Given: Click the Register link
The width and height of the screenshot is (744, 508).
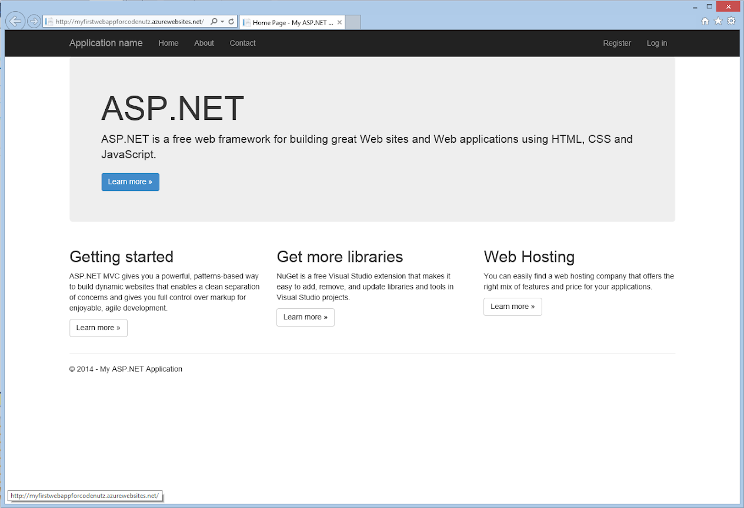Looking at the screenshot, I should pos(617,43).
